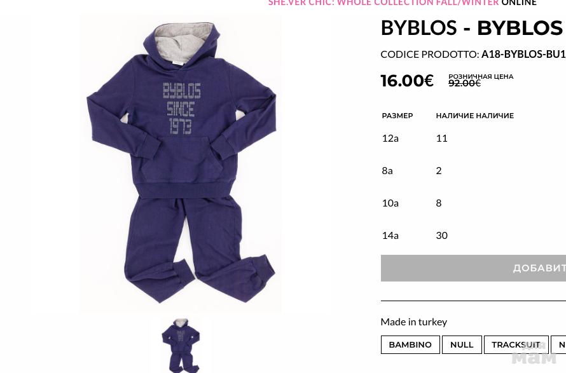Open the TRACKSUIT tag
Viewport: 566px width, 373px height.
pos(516,345)
